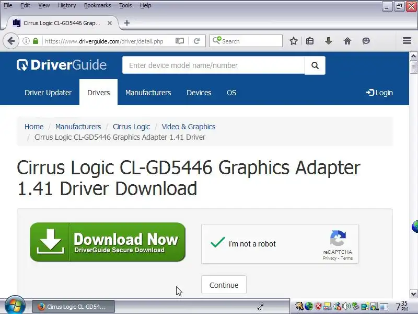
Task: Select the Driver Updater nav tab
Action: click(48, 93)
